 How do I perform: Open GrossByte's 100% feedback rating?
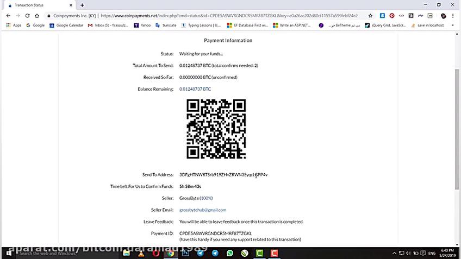[206, 198]
